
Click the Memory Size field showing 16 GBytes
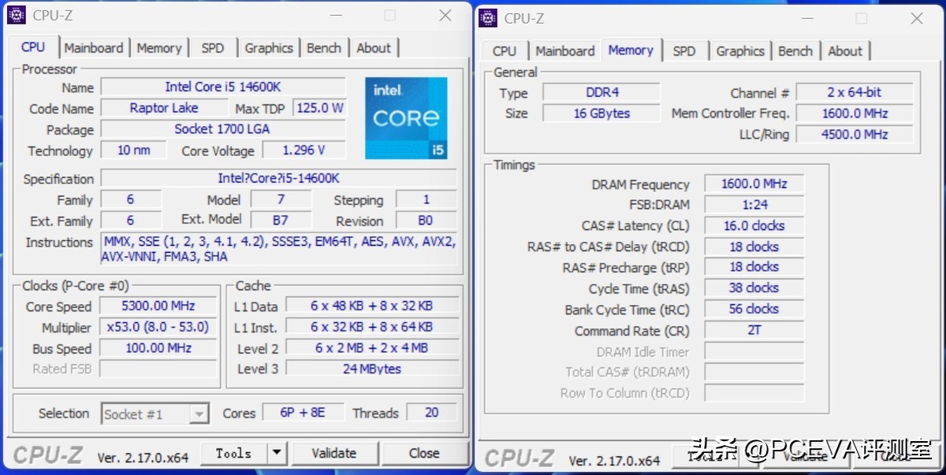pyautogui.click(x=601, y=113)
